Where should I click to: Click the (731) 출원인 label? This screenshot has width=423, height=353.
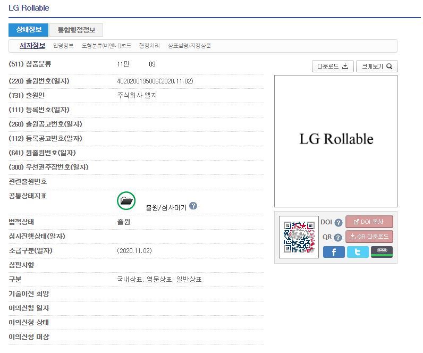click(x=27, y=96)
